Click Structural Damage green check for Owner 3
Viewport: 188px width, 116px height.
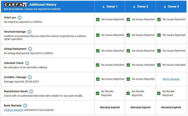(159, 35)
